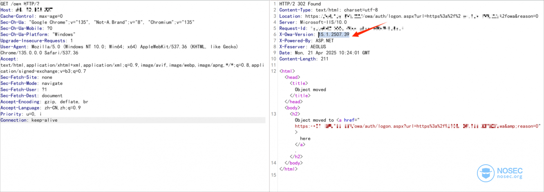Screen dimensions: 544x192
Task: Click response line number 12 in gutter
Action: tap(274, 71)
